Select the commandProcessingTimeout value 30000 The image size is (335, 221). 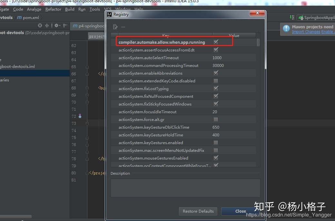(x=218, y=65)
